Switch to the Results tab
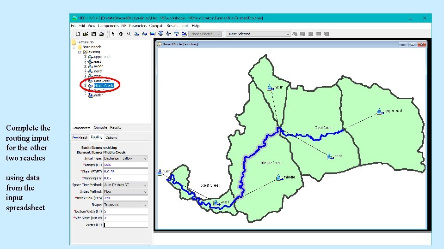This screenshot has width=444, height=249. coord(116,128)
